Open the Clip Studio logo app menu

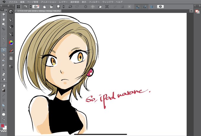pyautogui.click(x=4, y=2)
